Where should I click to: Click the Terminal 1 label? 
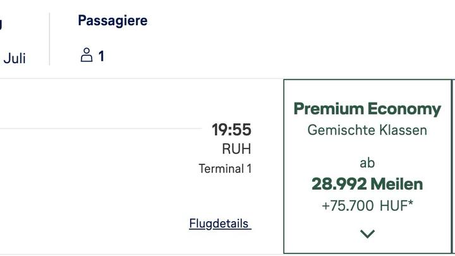coord(225,169)
